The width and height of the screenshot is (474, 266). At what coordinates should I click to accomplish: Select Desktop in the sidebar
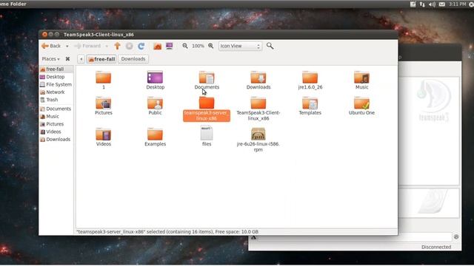pos(56,77)
